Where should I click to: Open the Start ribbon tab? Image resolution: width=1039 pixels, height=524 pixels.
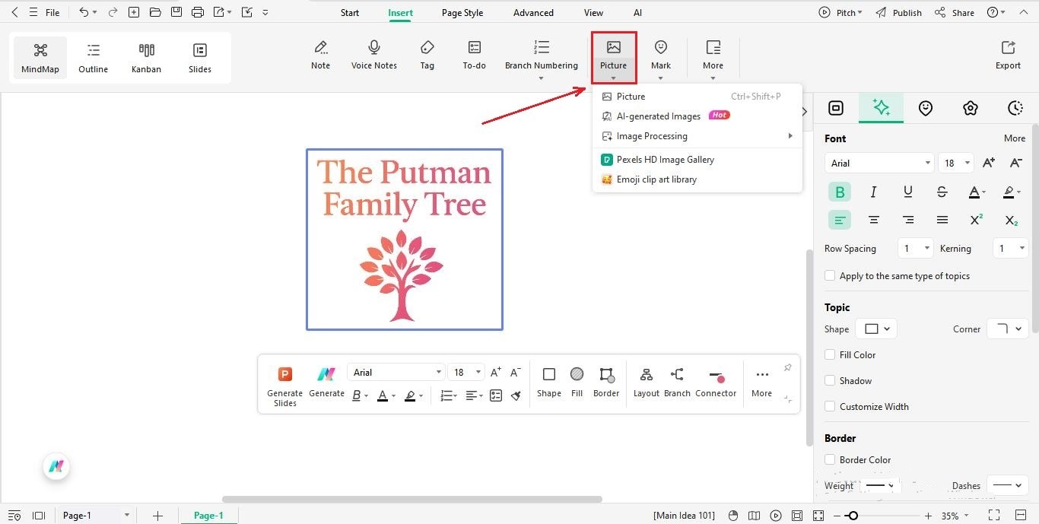click(x=350, y=13)
